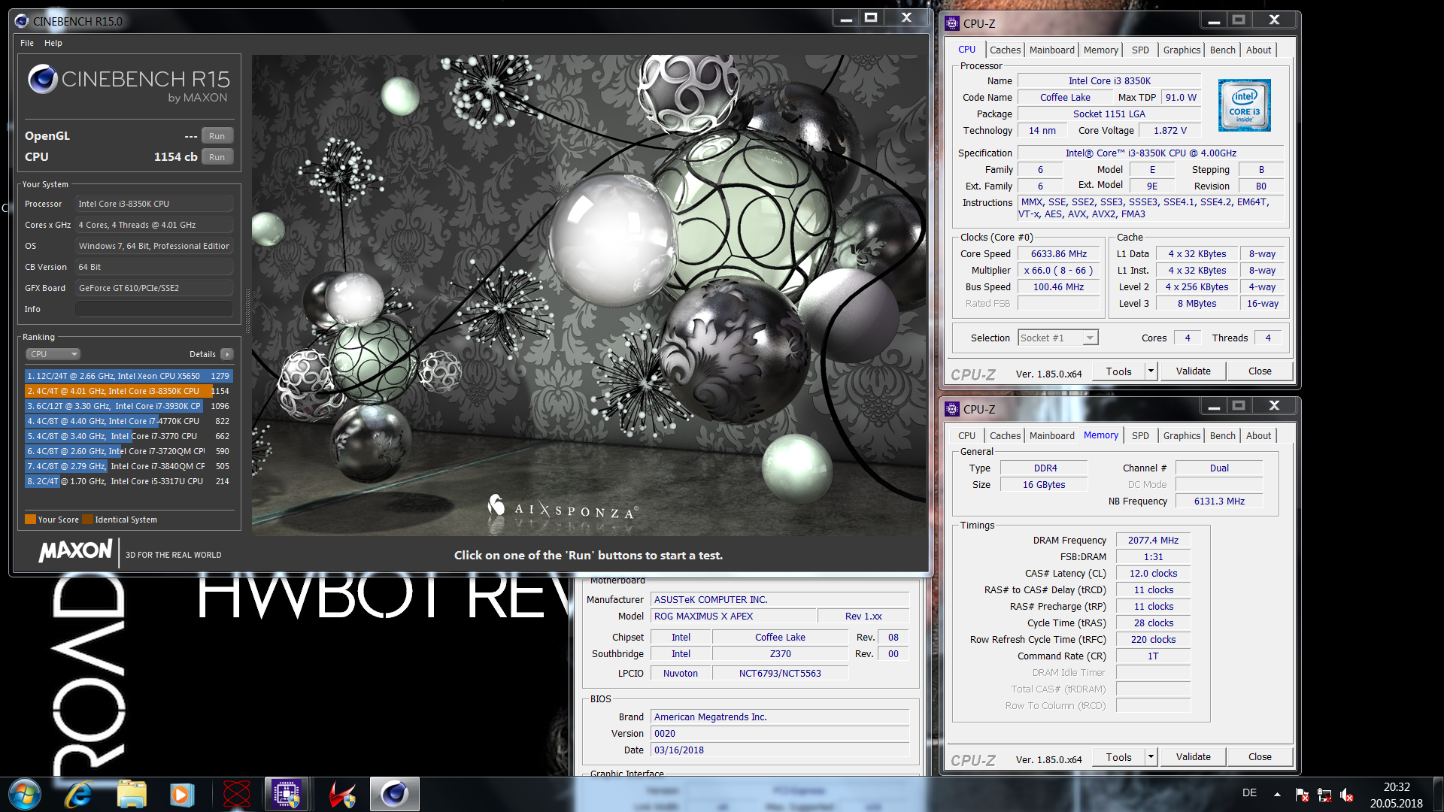Switch to Cinebench via its taskbar icon
Image resolution: width=1444 pixels, height=812 pixels.
tap(395, 794)
